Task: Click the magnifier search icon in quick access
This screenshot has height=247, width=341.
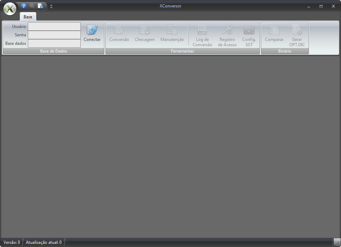Action: coord(32,6)
